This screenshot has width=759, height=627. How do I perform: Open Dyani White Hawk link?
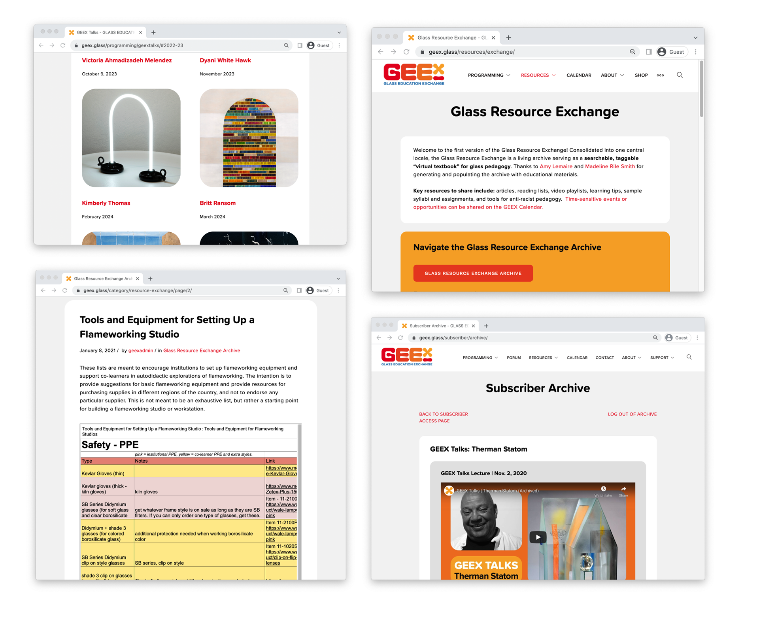[x=225, y=60]
